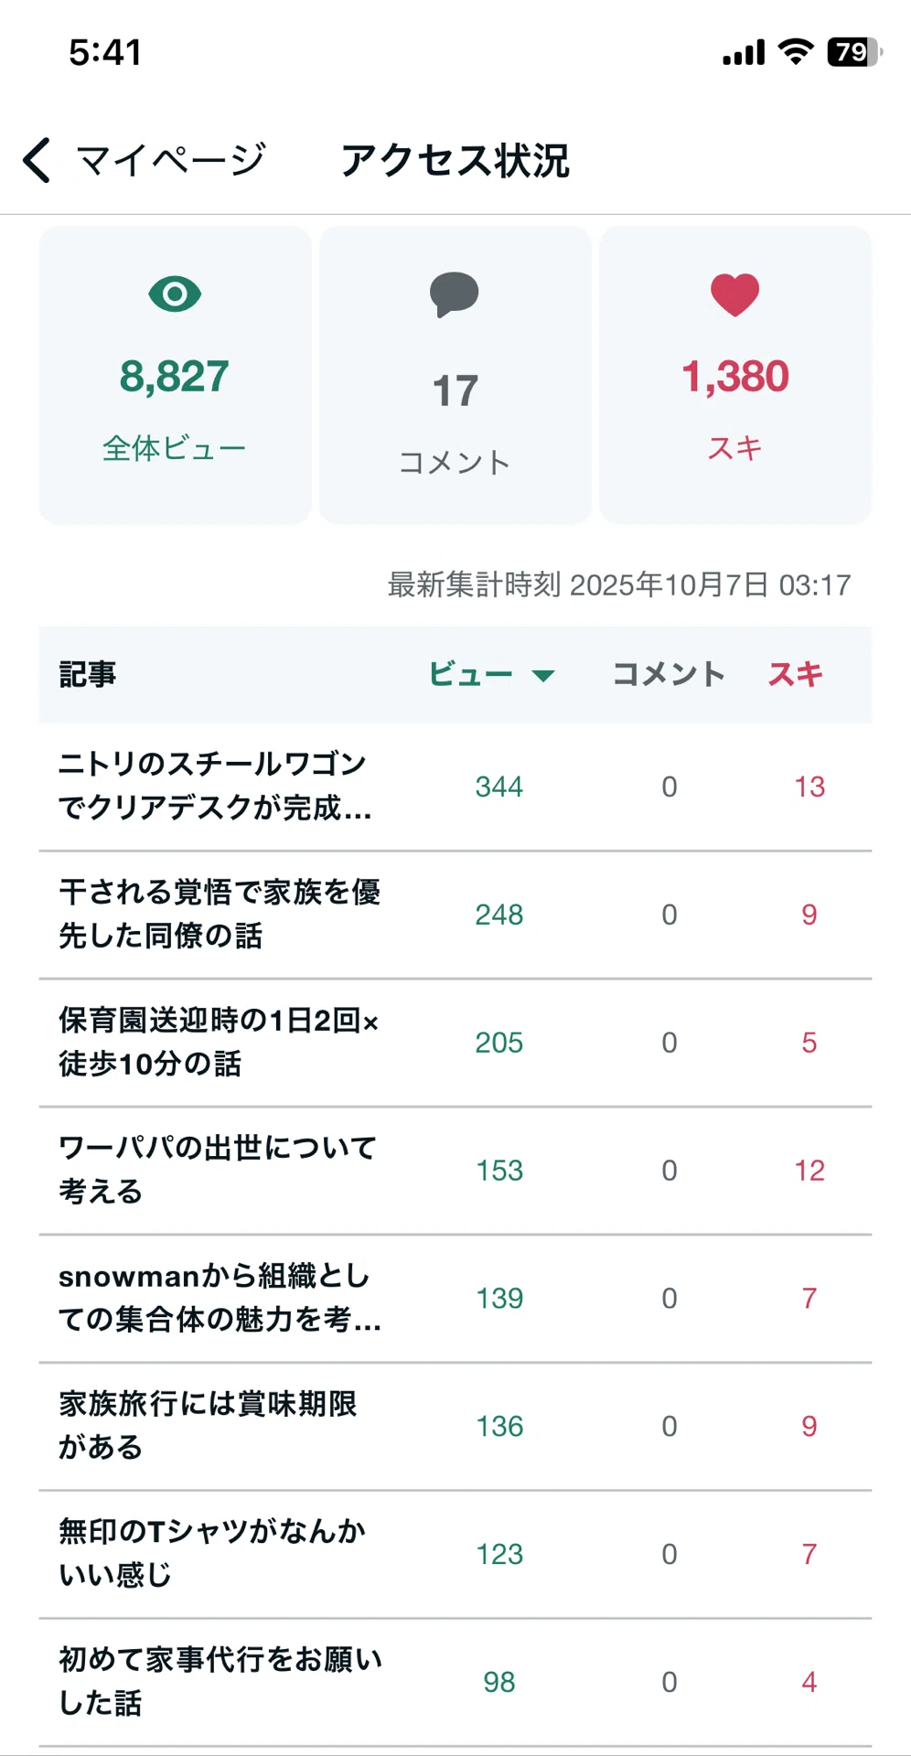Open article 干される覚悟で家族を優先した同僚の話
The image size is (911, 1756).
pyautogui.click(x=455, y=915)
